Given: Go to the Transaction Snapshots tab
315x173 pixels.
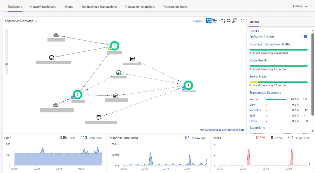Looking at the screenshot, I should [140, 7].
